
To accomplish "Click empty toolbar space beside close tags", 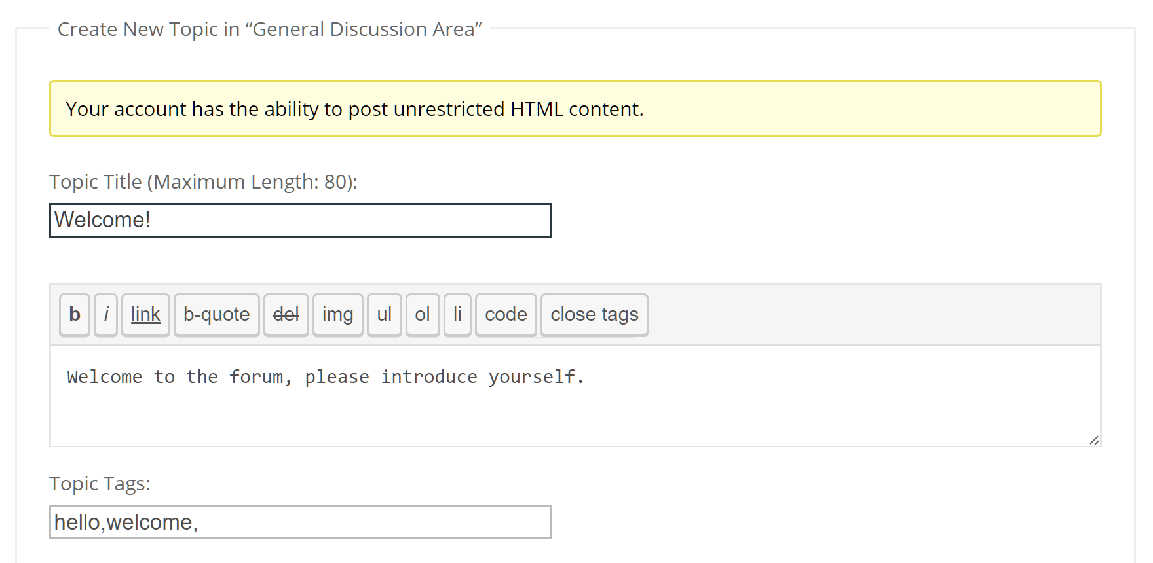I will tap(871, 315).
